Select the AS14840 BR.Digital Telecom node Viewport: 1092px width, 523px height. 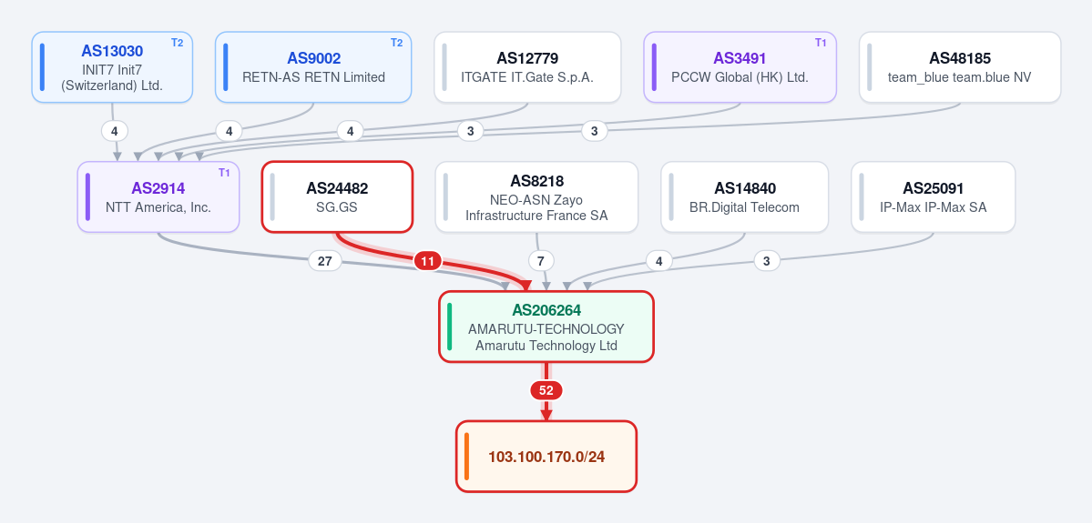[x=744, y=196]
